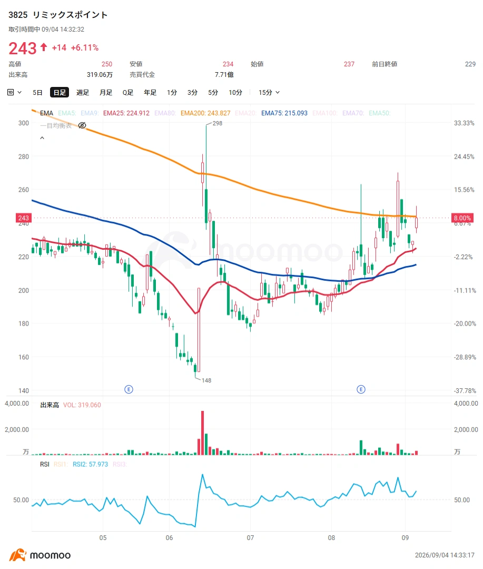Click the red 243 current price tag

coord(24,218)
